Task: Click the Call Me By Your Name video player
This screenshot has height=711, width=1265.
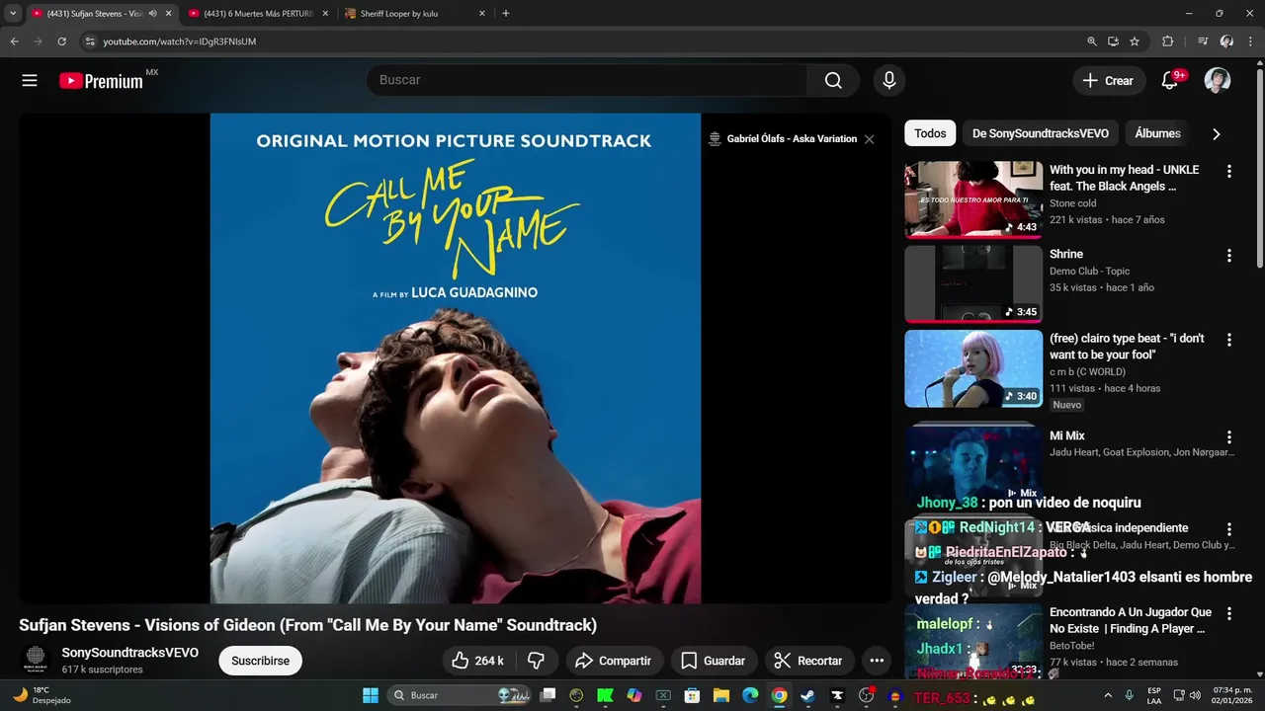Action: tap(456, 357)
